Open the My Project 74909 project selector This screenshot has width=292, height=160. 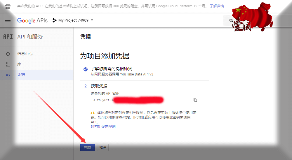[x=73, y=20]
